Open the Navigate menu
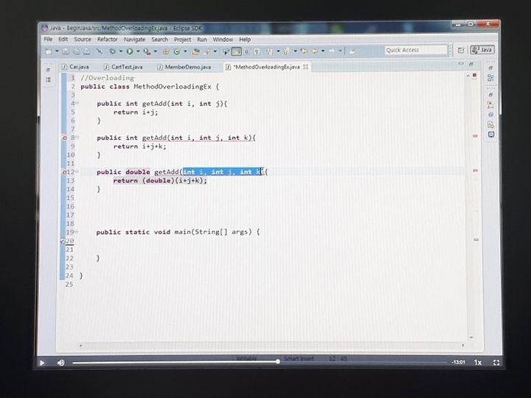 click(134, 40)
